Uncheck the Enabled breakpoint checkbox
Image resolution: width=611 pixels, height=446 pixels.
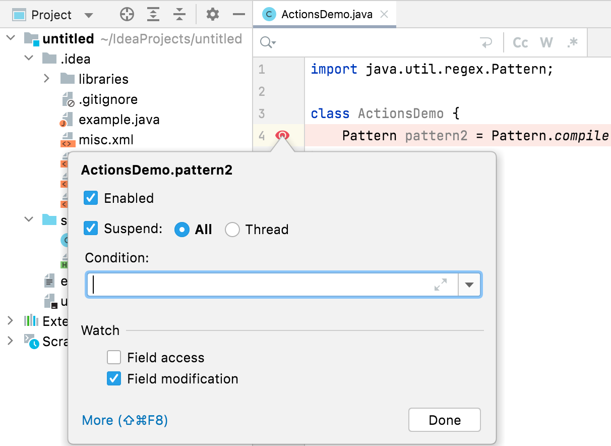90,198
